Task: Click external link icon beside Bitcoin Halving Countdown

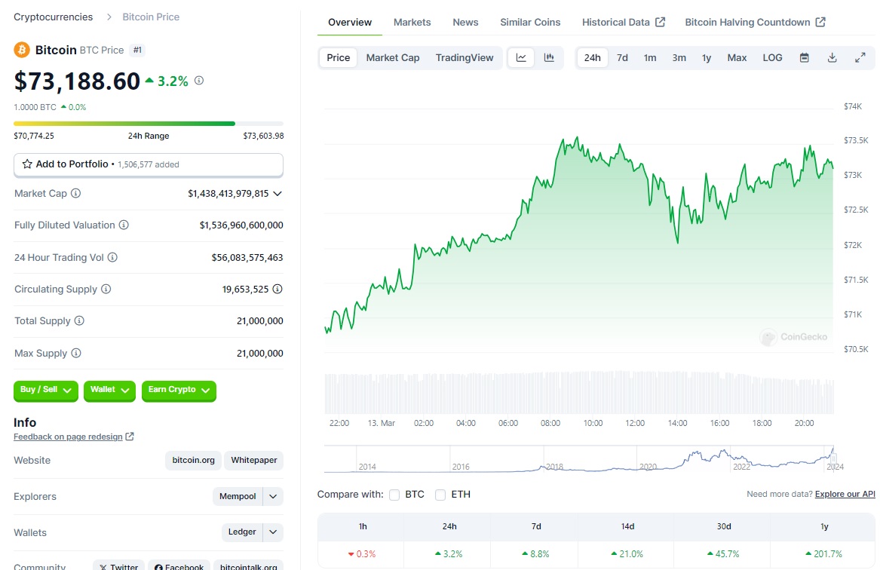Action: click(820, 22)
